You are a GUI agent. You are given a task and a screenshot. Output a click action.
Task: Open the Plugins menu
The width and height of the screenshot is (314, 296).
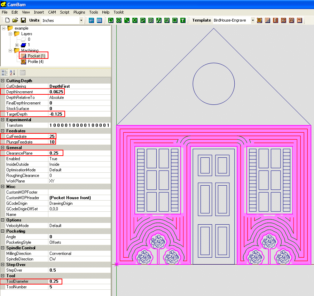coord(79,12)
